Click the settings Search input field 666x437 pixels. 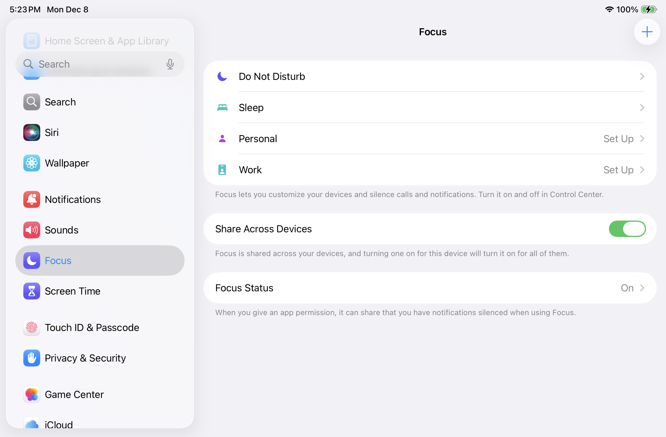97,64
